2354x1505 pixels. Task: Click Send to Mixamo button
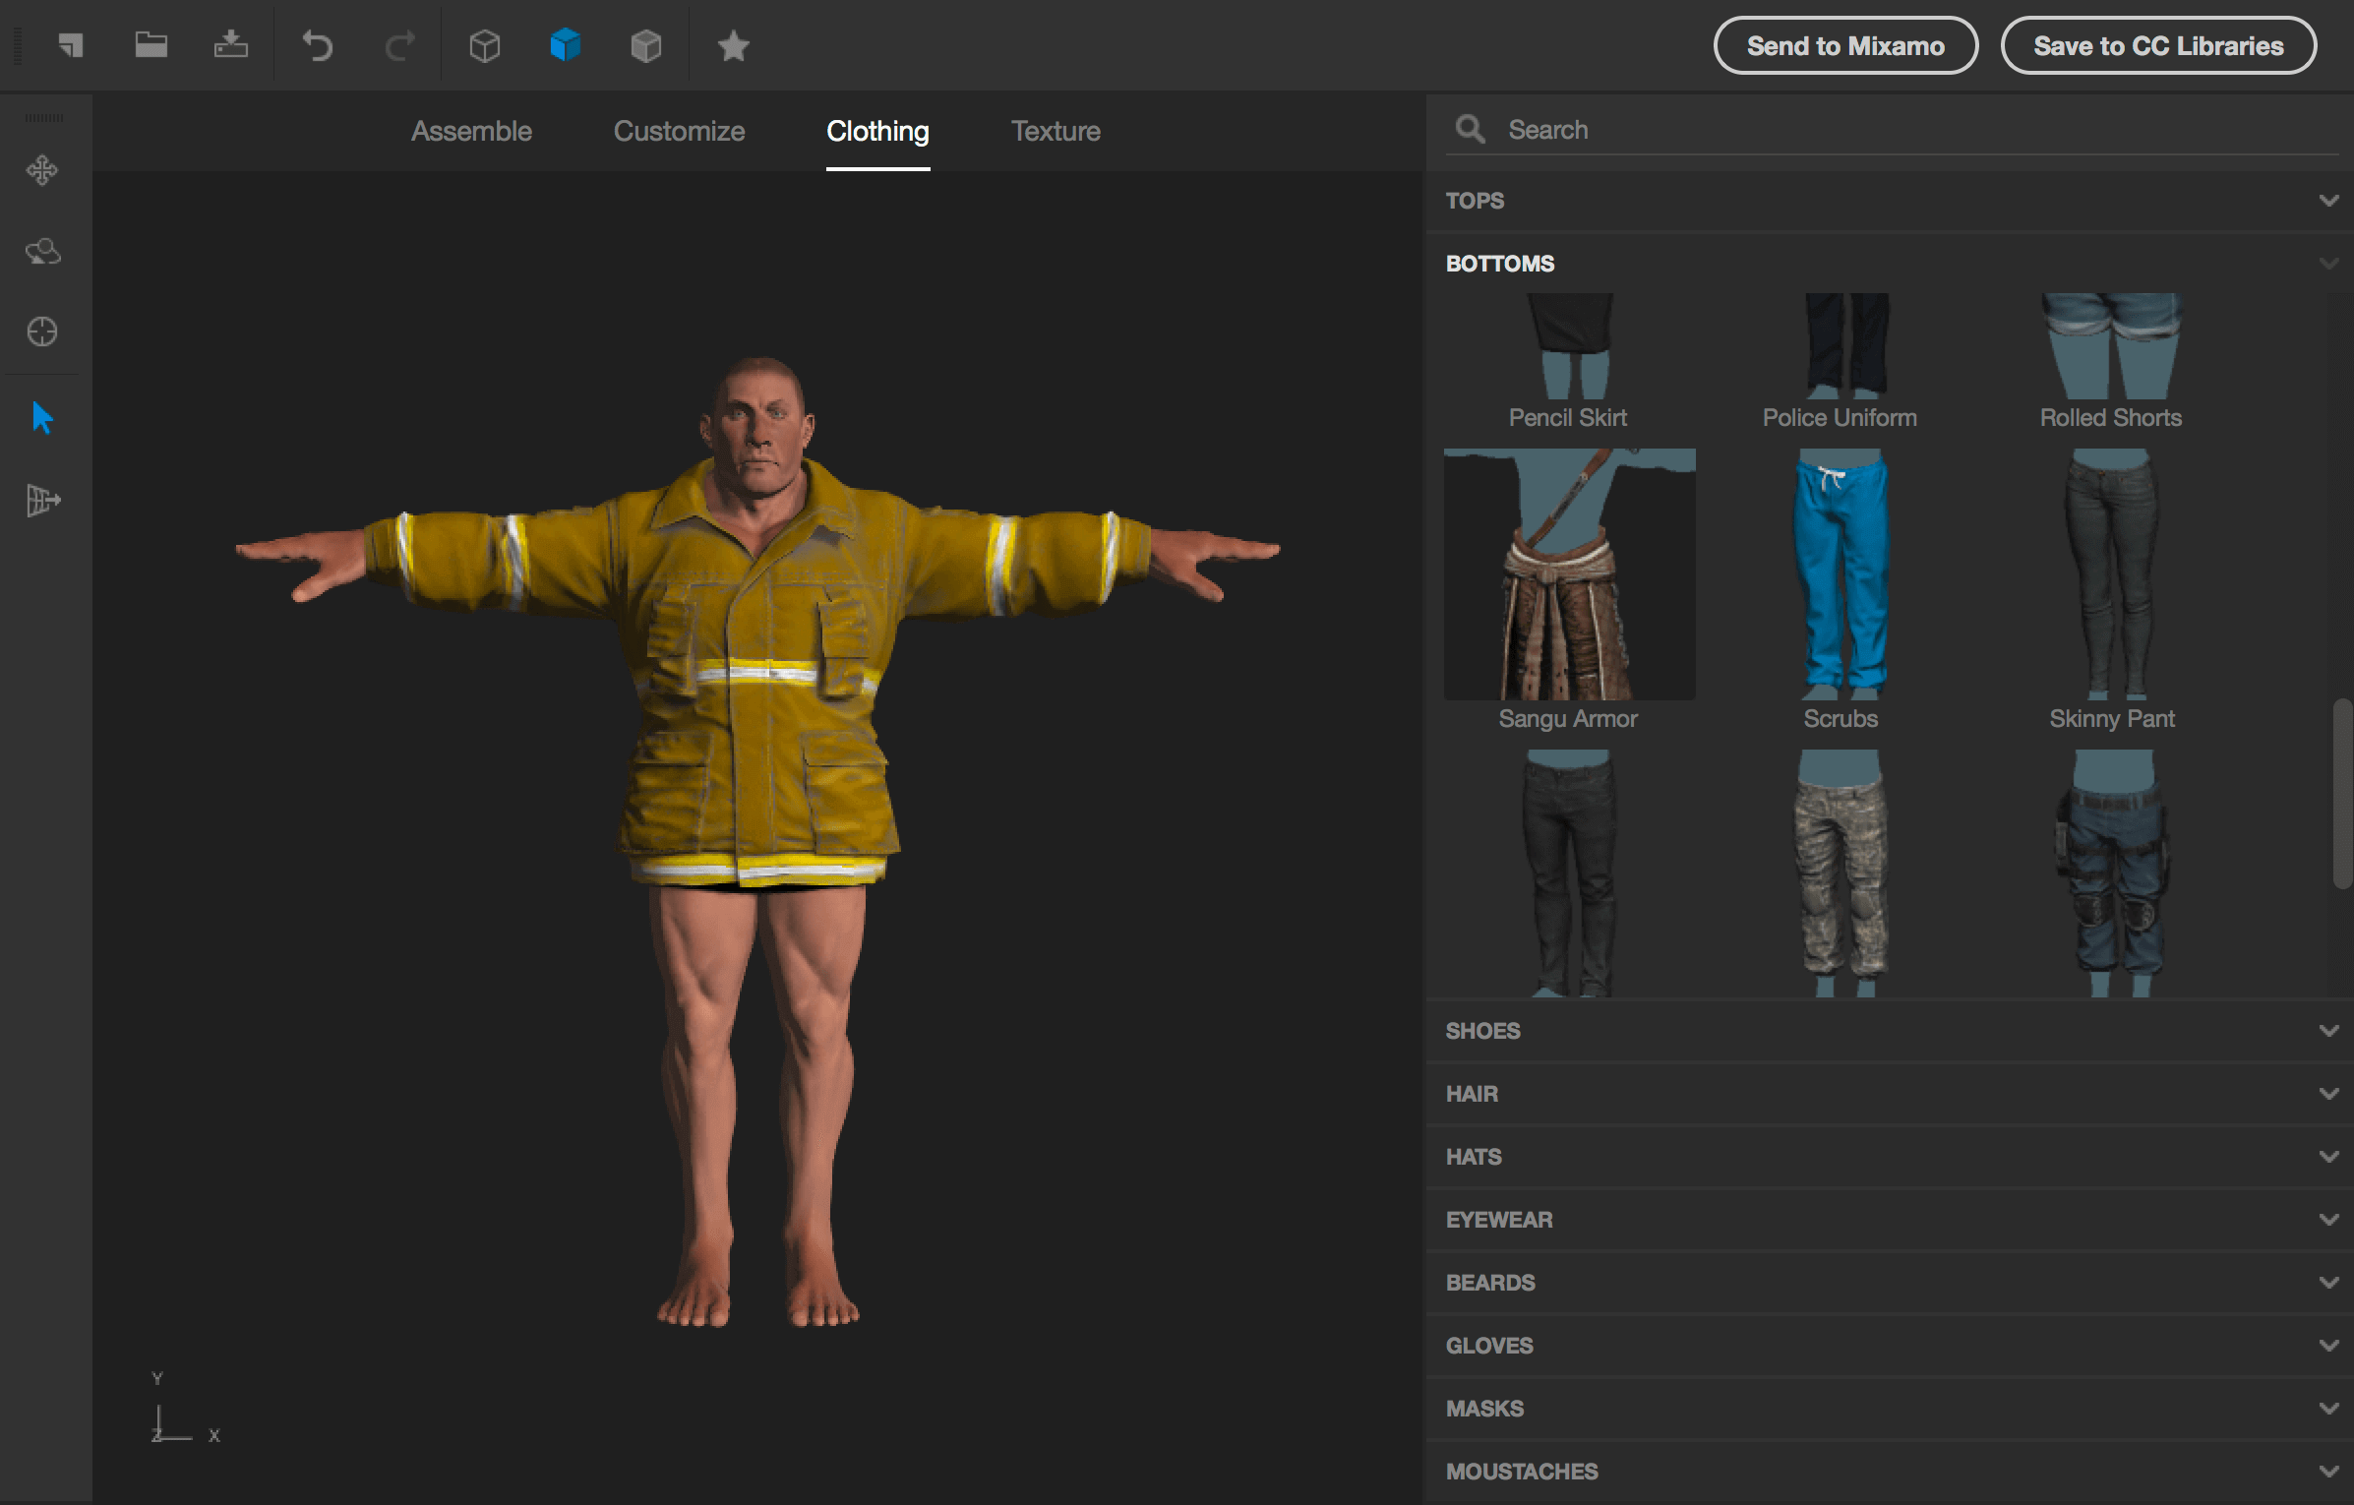point(1845,45)
